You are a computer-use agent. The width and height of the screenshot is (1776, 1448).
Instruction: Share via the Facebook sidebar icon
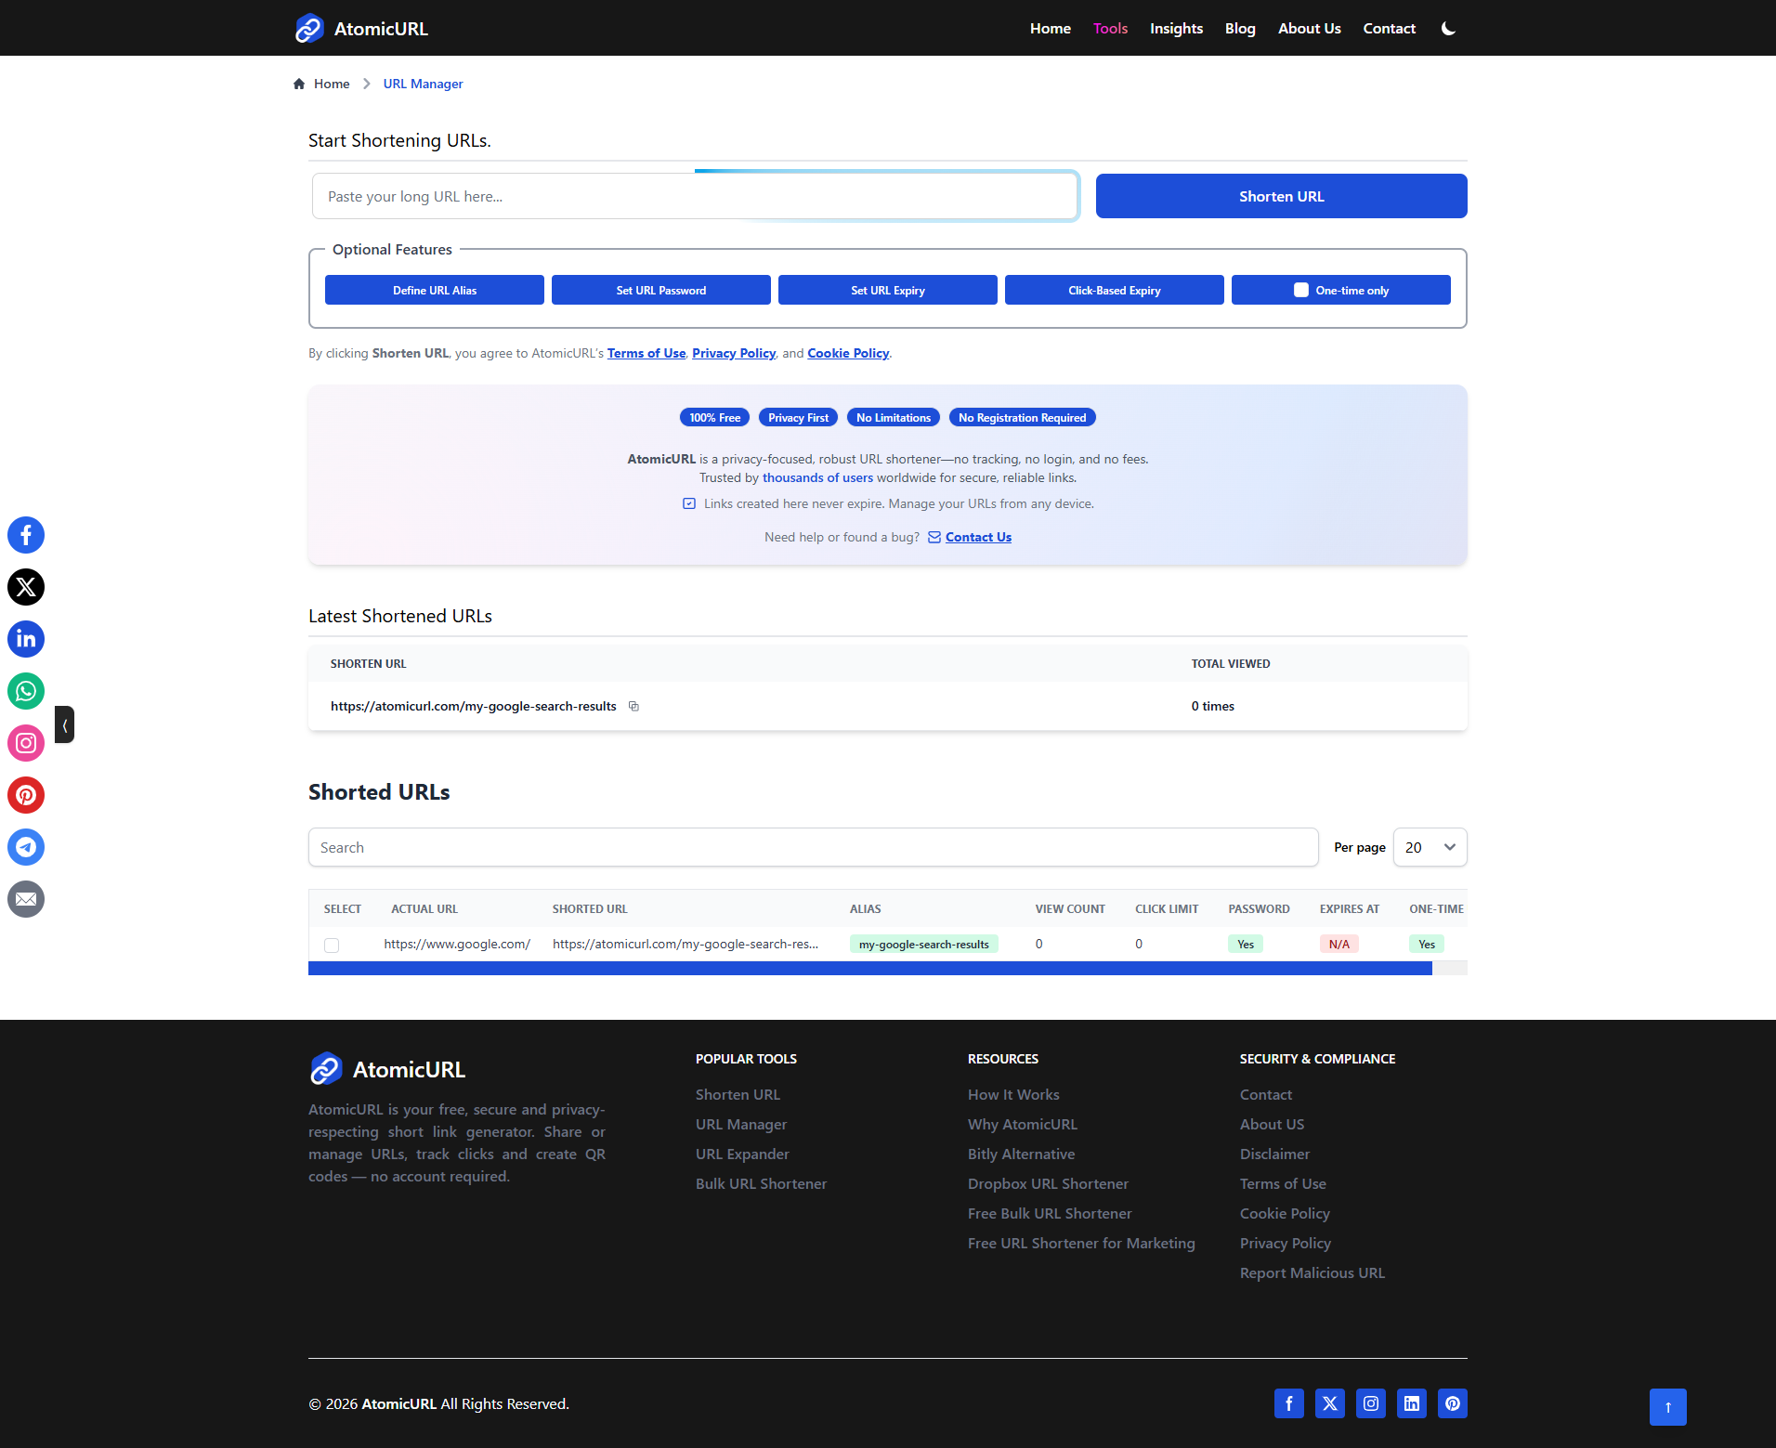tap(26, 535)
